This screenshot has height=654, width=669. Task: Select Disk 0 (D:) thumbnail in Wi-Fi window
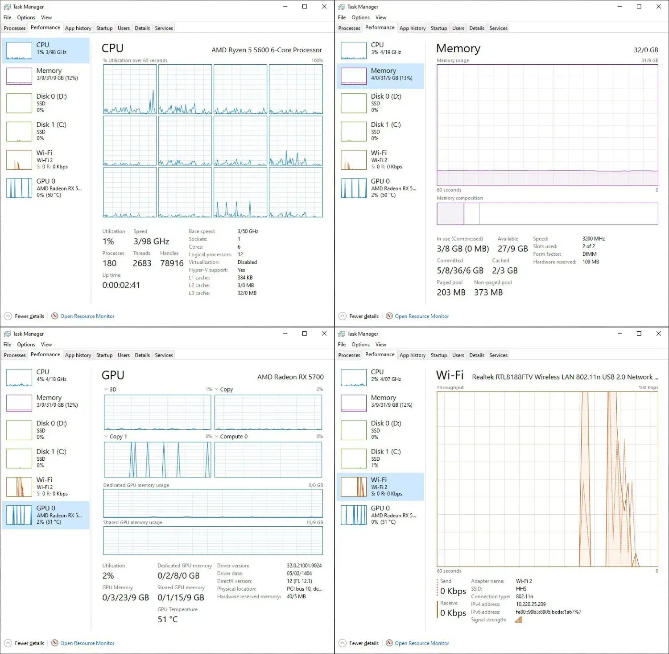[x=354, y=430]
